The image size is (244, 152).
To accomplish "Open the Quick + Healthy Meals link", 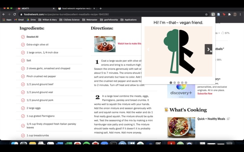I will click(211, 119).
